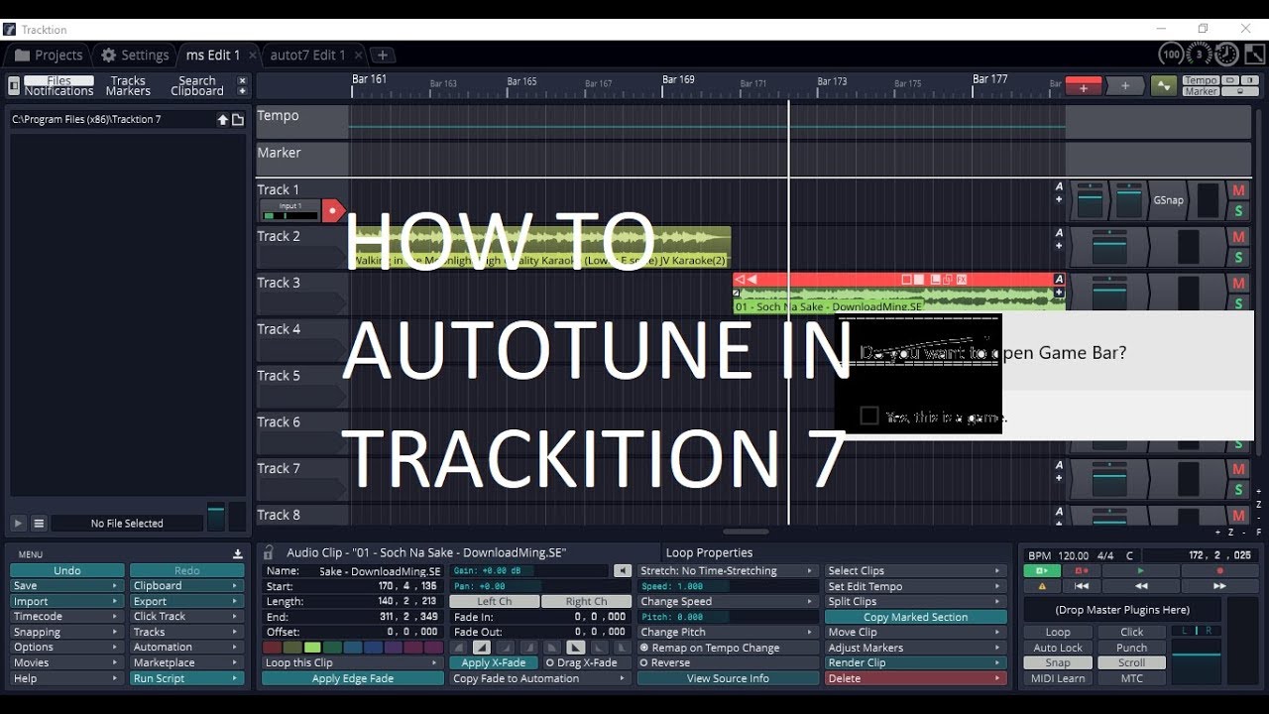This screenshot has width=1269, height=714.
Task: Expand the Save menu
Action: [x=66, y=586]
